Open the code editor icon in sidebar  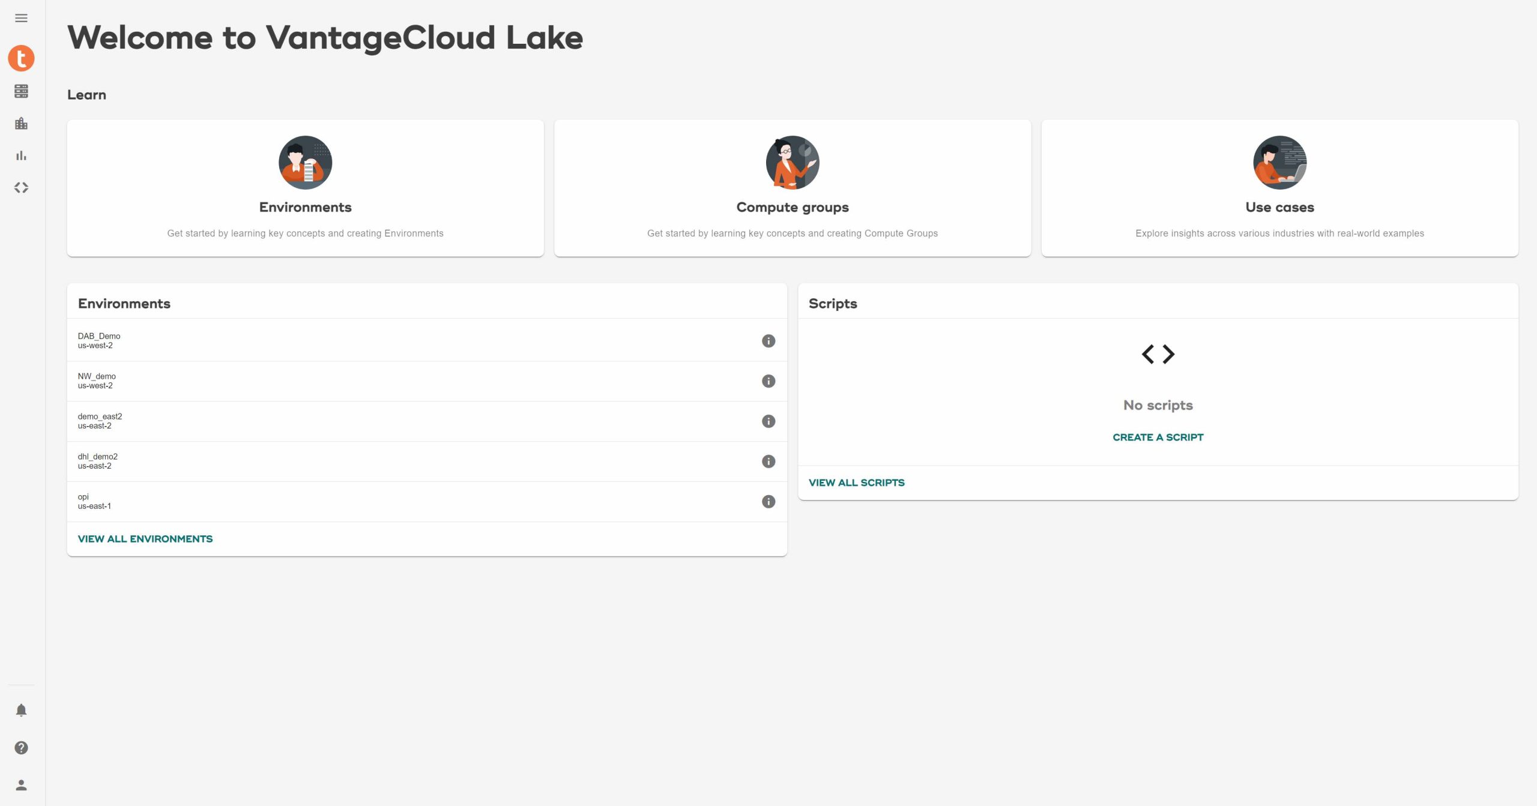[x=21, y=188]
